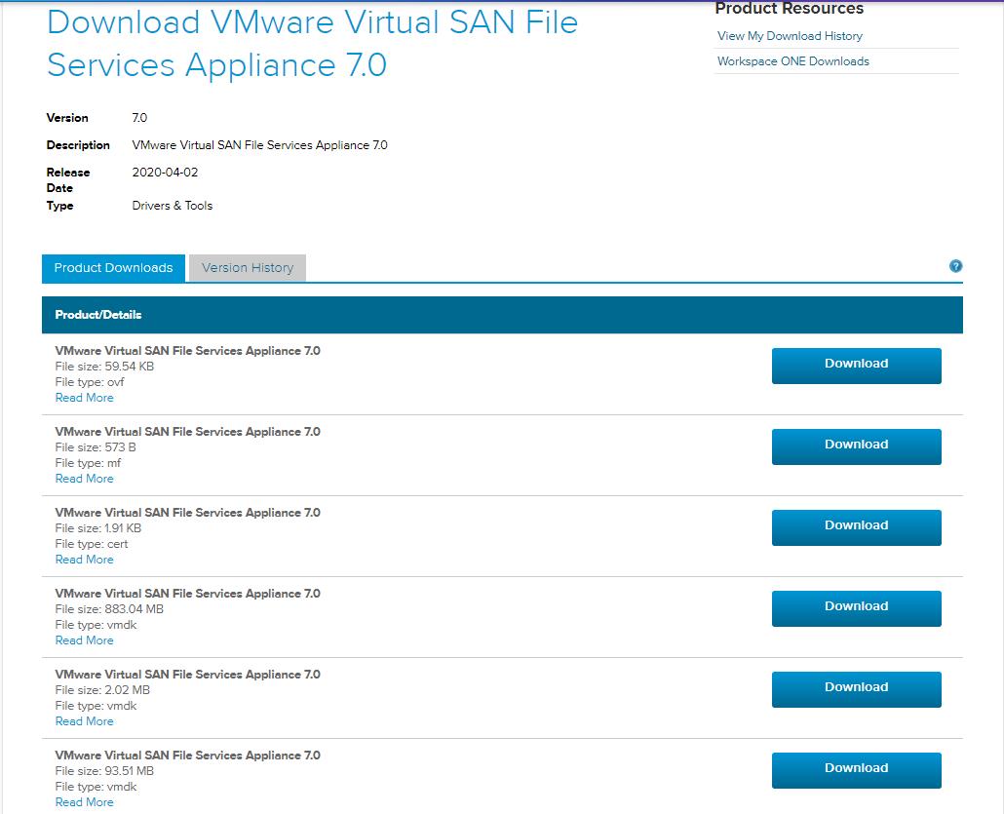Read More about the mf file
The width and height of the screenshot is (1004, 814).
pyautogui.click(x=84, y=479)
